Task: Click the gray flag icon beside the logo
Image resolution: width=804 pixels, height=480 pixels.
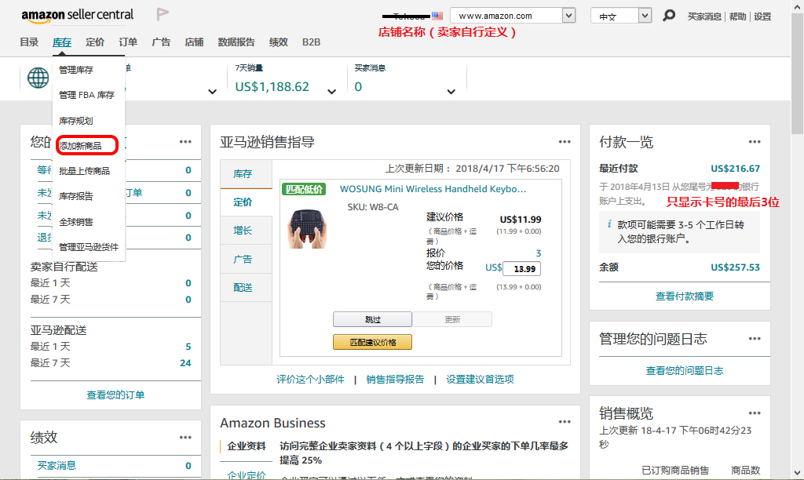Action: [x=163, y=14]
